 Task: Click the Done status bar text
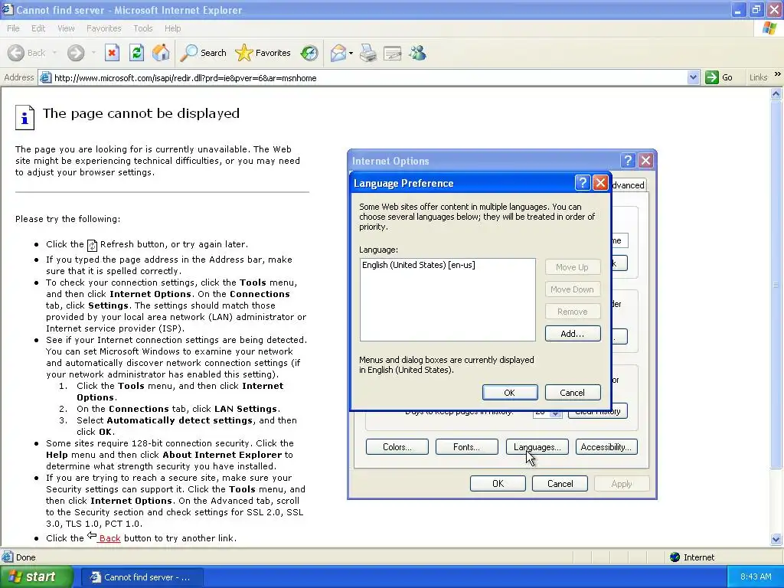coord(25,557)
